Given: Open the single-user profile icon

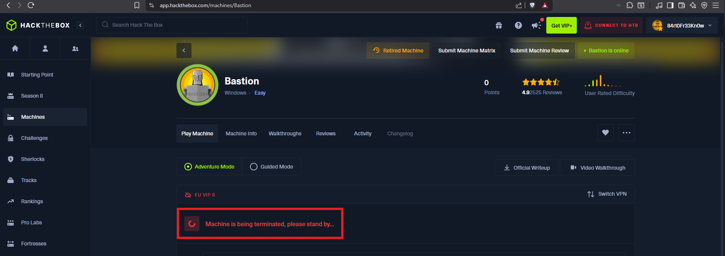Looking at the screenshot, I should (x=45, y=48).
